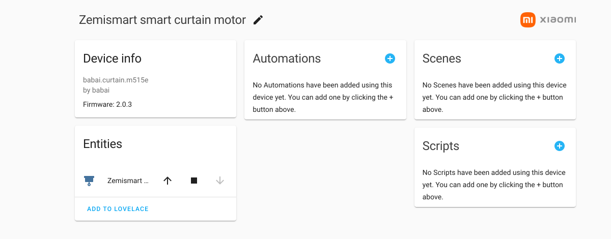Add a new automation with plus icon
The width and height of the screenshot is (611, 239).
point(390,58)
